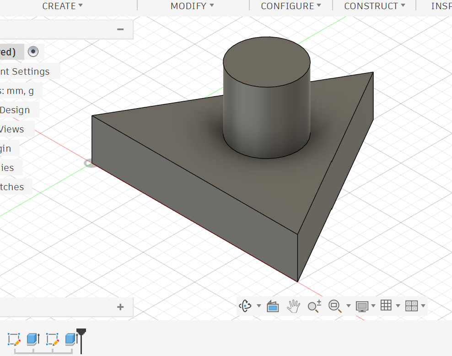The width and height of the screenshot is (452, 356).
Task: Activate the Pan hand tool
Action: pos(293,306)
